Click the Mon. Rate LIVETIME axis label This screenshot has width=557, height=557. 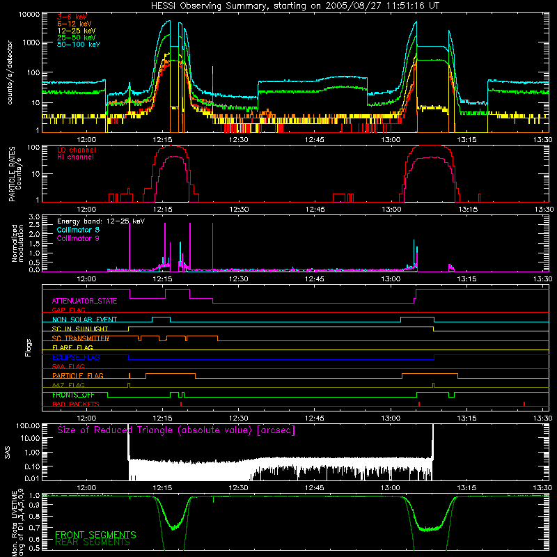[17, 523]
